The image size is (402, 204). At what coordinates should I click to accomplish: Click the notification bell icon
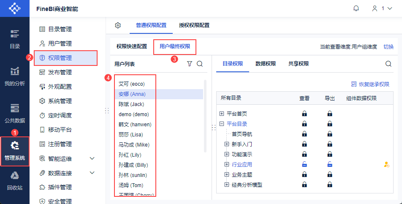coord(356,8)
